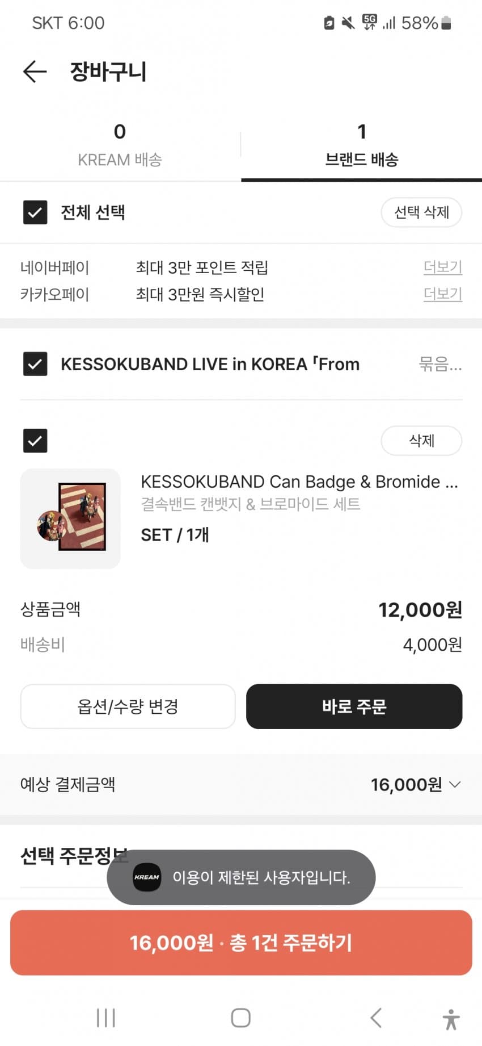Tap the Android recent apps icon
The height and width of the screenshot is (1046, 482).
click(106, 1018)
